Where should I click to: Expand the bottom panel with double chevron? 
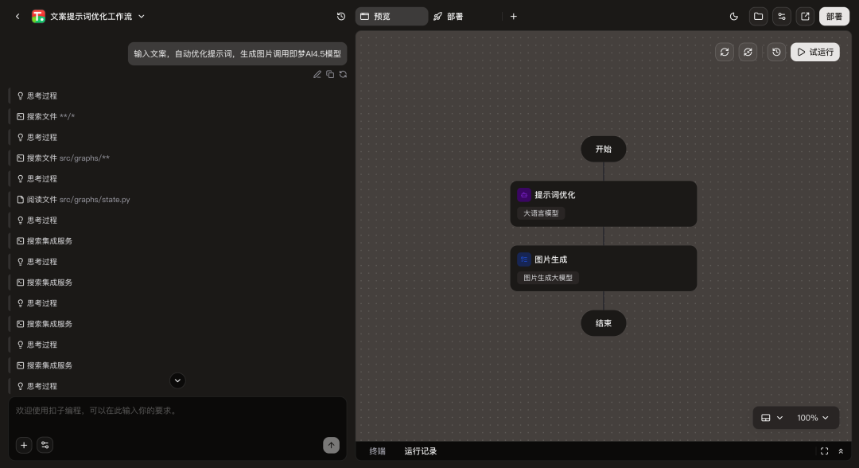click(x=841, y=451)
